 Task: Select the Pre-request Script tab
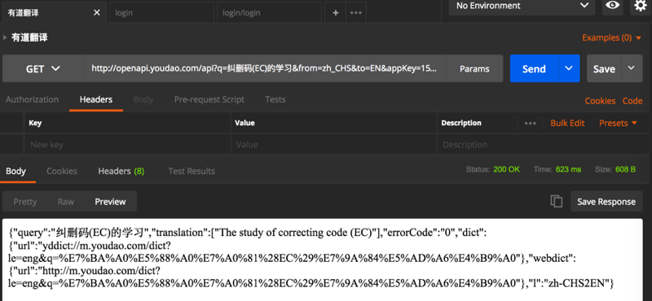(x=209, y=99)
